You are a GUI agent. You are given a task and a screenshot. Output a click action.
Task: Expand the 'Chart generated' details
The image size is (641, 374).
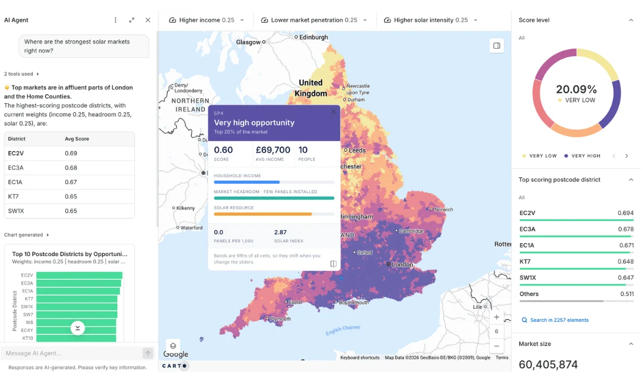point(27,235)
